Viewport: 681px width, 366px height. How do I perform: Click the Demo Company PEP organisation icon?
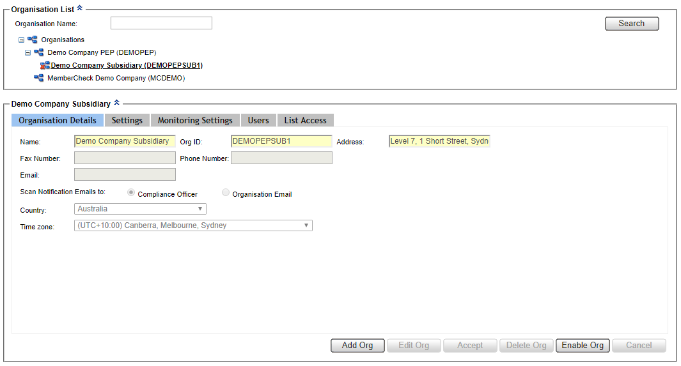pos(38,52)
